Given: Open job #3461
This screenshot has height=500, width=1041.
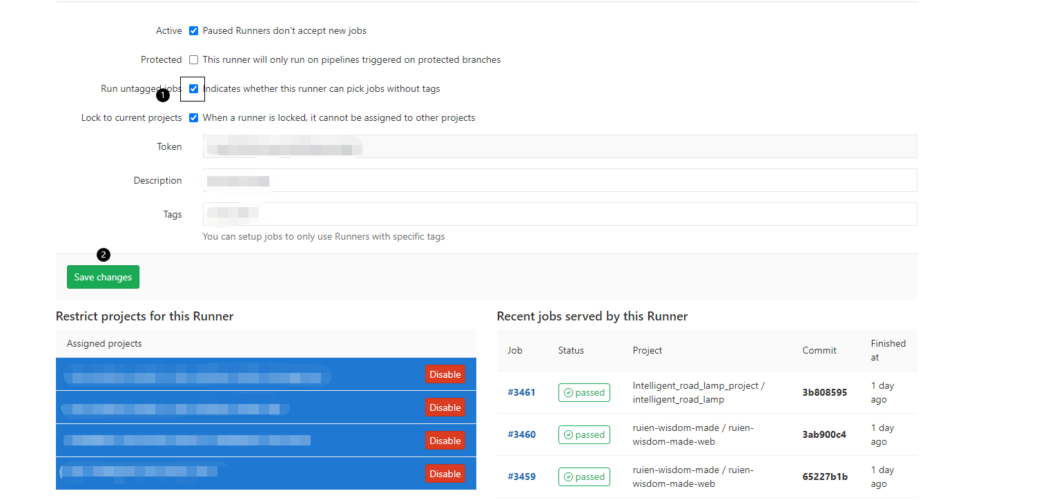Looking at the screenshot, I should pyautogui.click(x=522, y=392).
